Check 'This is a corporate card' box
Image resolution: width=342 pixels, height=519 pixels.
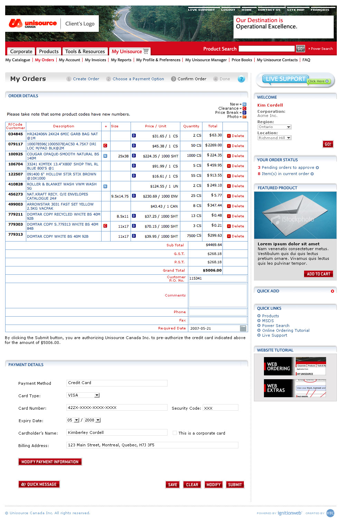point(175,433)
